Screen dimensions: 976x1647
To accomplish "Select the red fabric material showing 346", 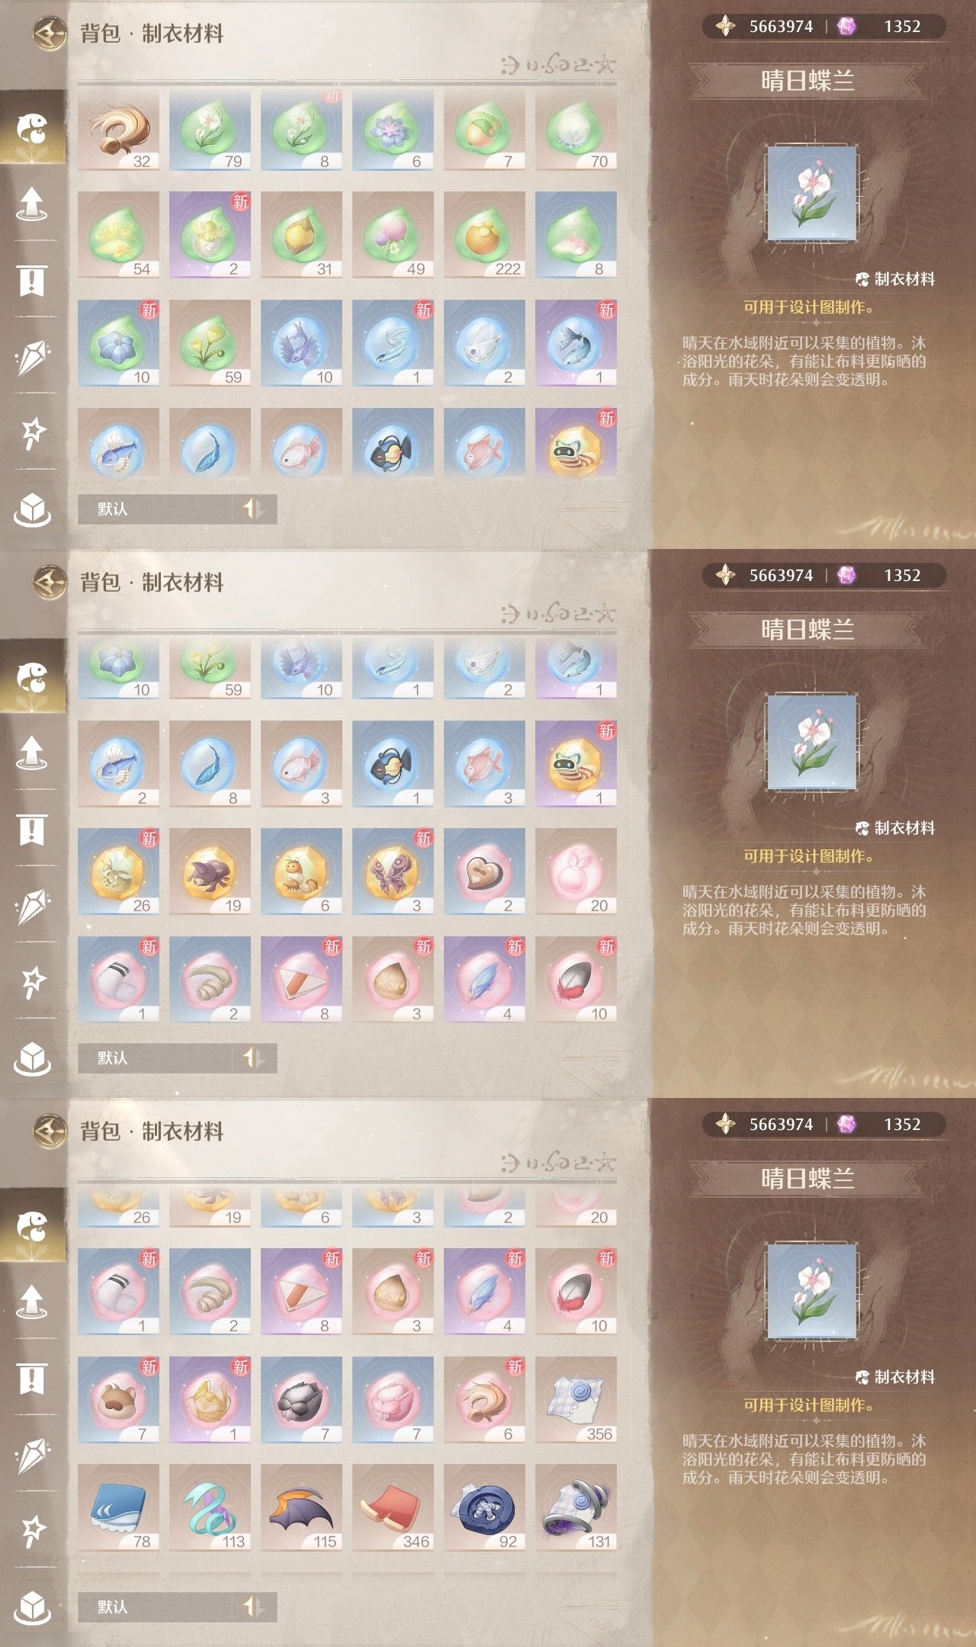I will pyautogui.click(x=393, y=1507).
